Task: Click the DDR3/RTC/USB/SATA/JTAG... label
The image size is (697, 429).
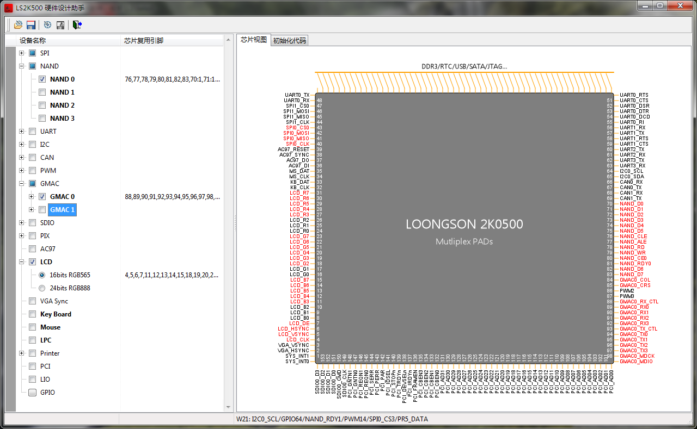Action: (x=464, y=66)
